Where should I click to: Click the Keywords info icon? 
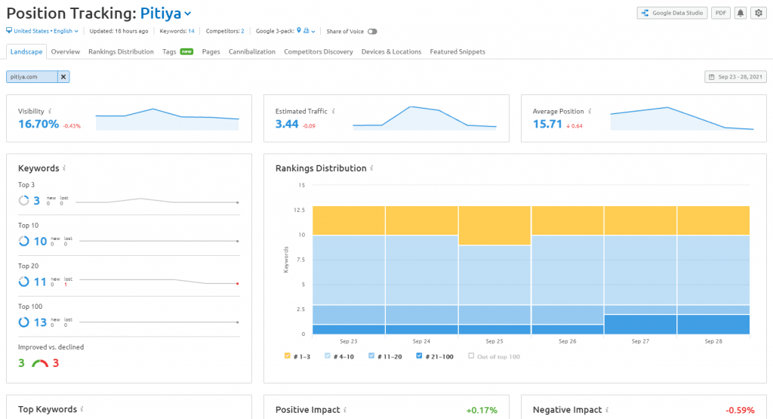[64, 168]
